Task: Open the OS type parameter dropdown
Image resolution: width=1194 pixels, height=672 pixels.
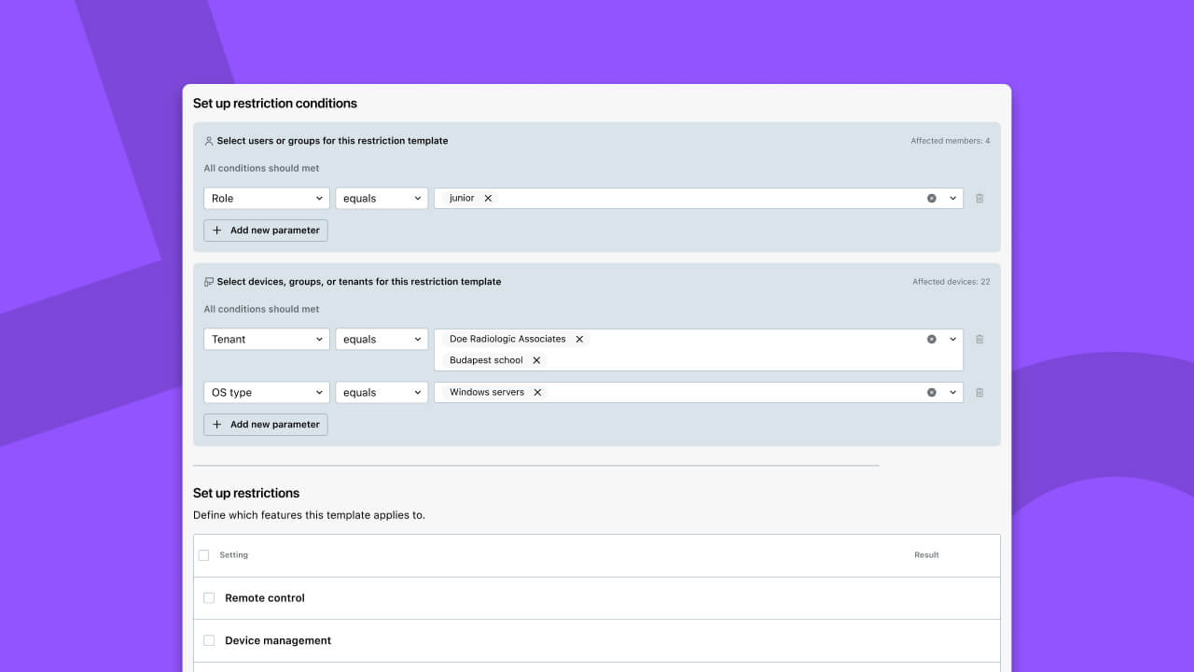Action: (x=267, y=392)
